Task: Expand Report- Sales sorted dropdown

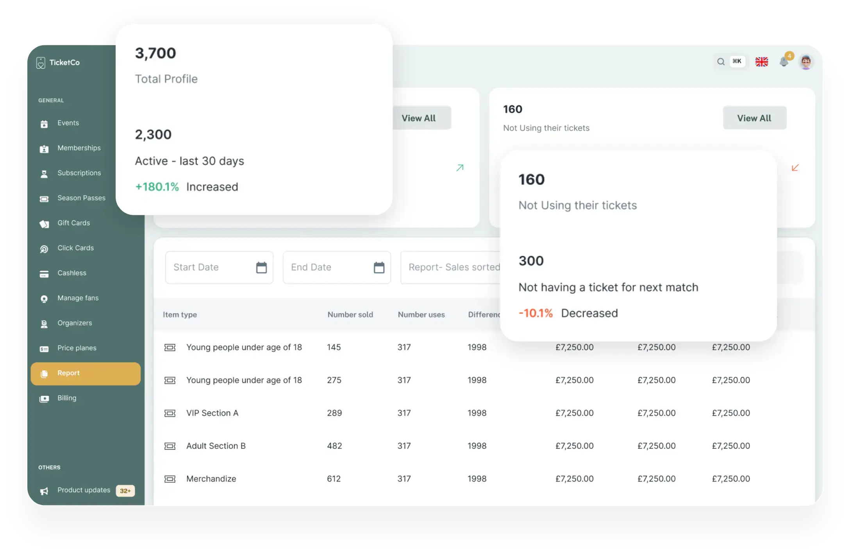Action: point(453,268)
